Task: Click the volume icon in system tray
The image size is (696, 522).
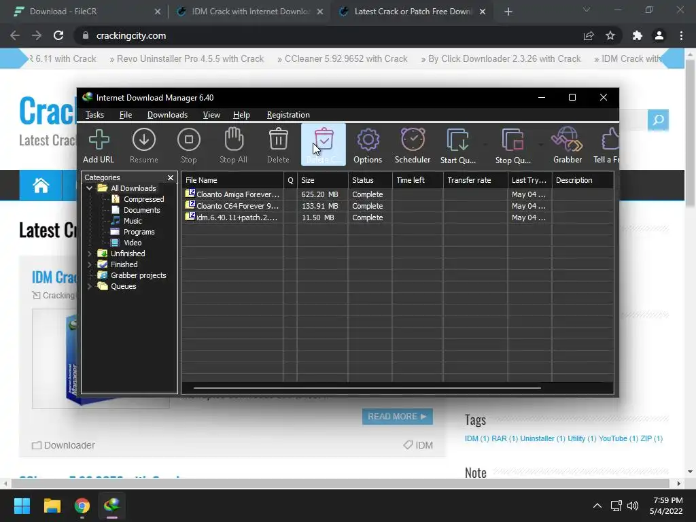Action: [633, 506]
